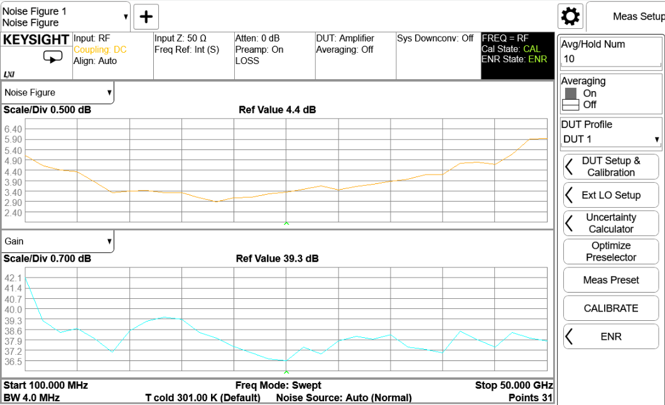Click Scale/Div 0.500 dB on Noise Figure graph
665x405 pixels.
47,110
